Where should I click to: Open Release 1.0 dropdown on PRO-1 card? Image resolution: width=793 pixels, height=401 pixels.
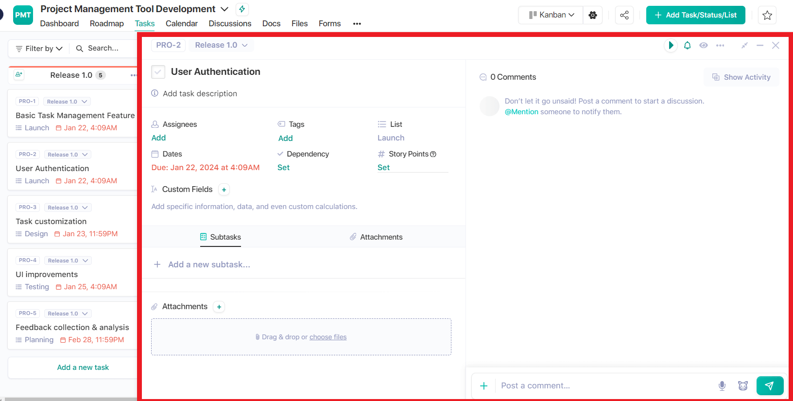[x=68, y=102]
